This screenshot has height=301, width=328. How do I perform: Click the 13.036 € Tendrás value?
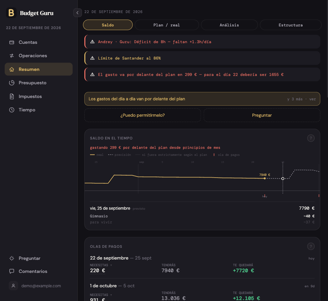[x=173, y=298]
